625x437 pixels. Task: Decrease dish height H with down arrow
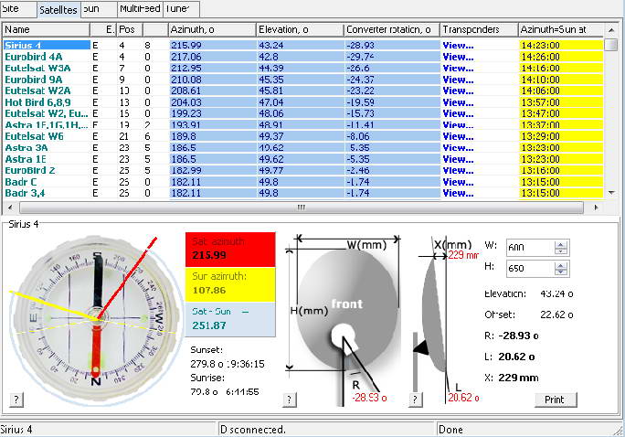(561, 272)
